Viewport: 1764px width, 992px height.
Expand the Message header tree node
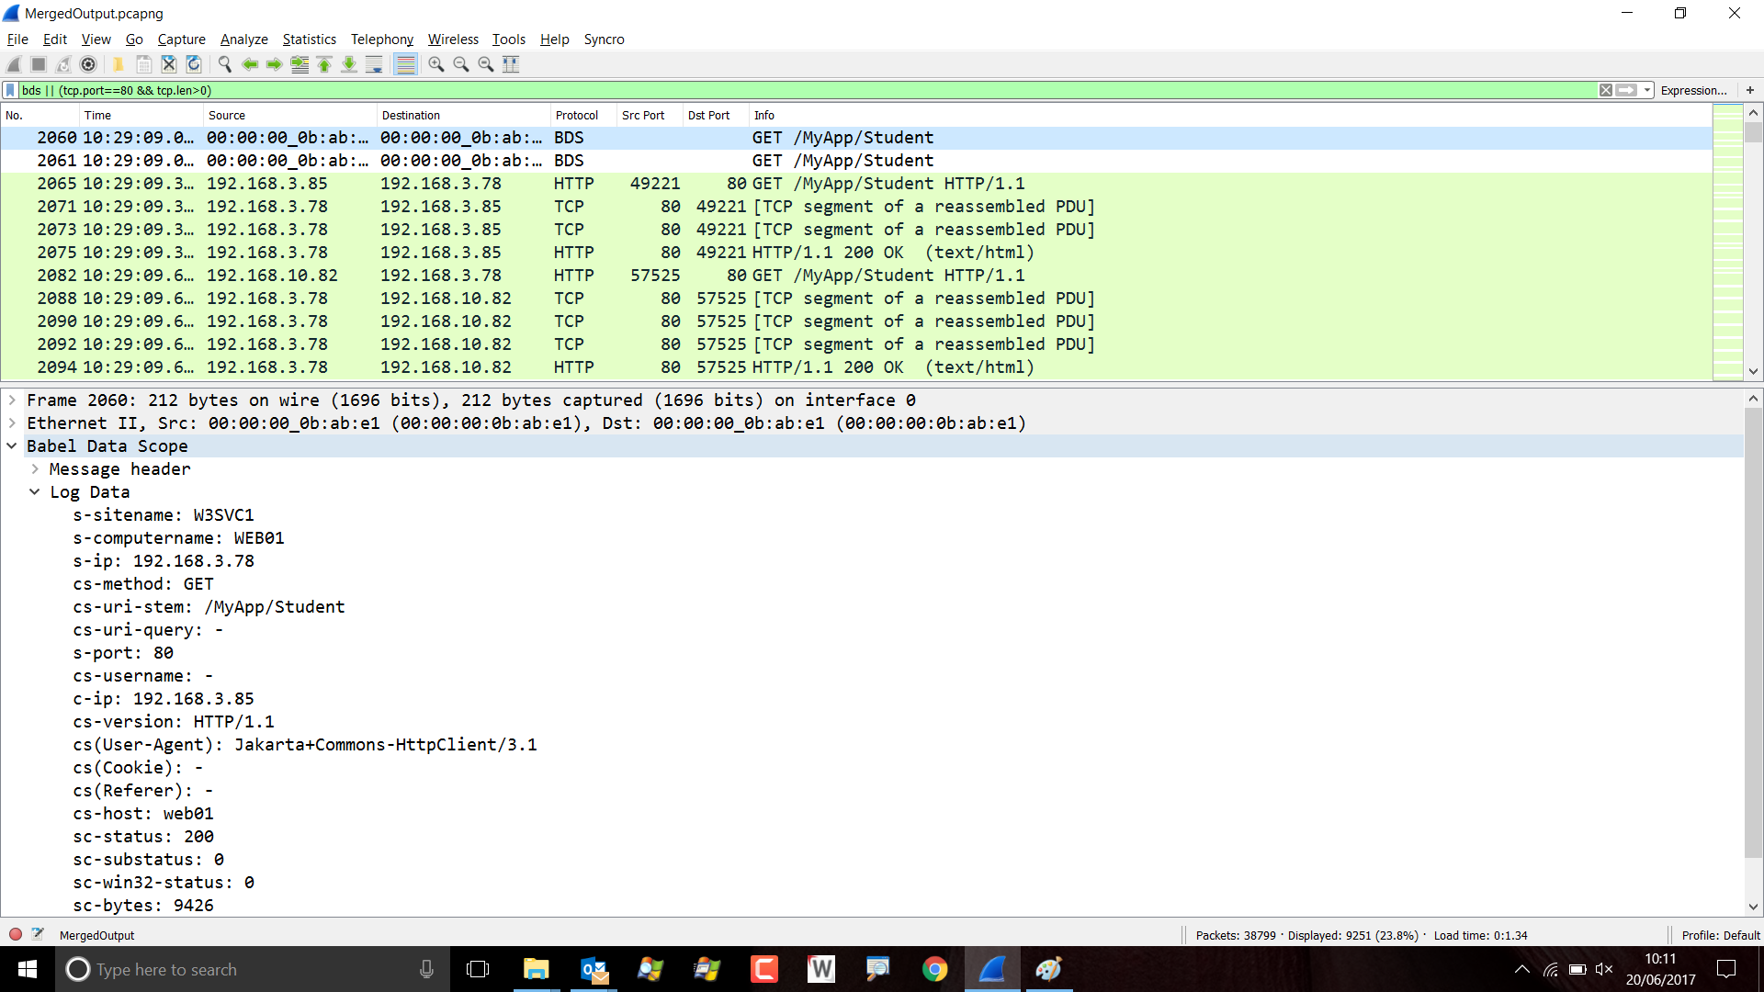point(35,469)
